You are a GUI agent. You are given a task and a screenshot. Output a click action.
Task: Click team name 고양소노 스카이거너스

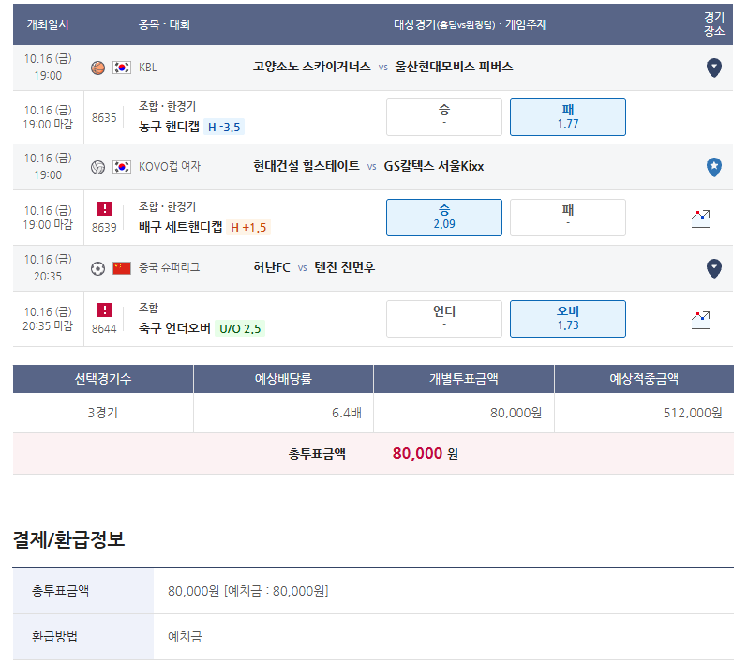[311, 67]
